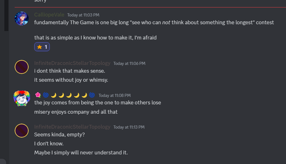Click the pink flower emoji in the username

(x=38, y=95)
